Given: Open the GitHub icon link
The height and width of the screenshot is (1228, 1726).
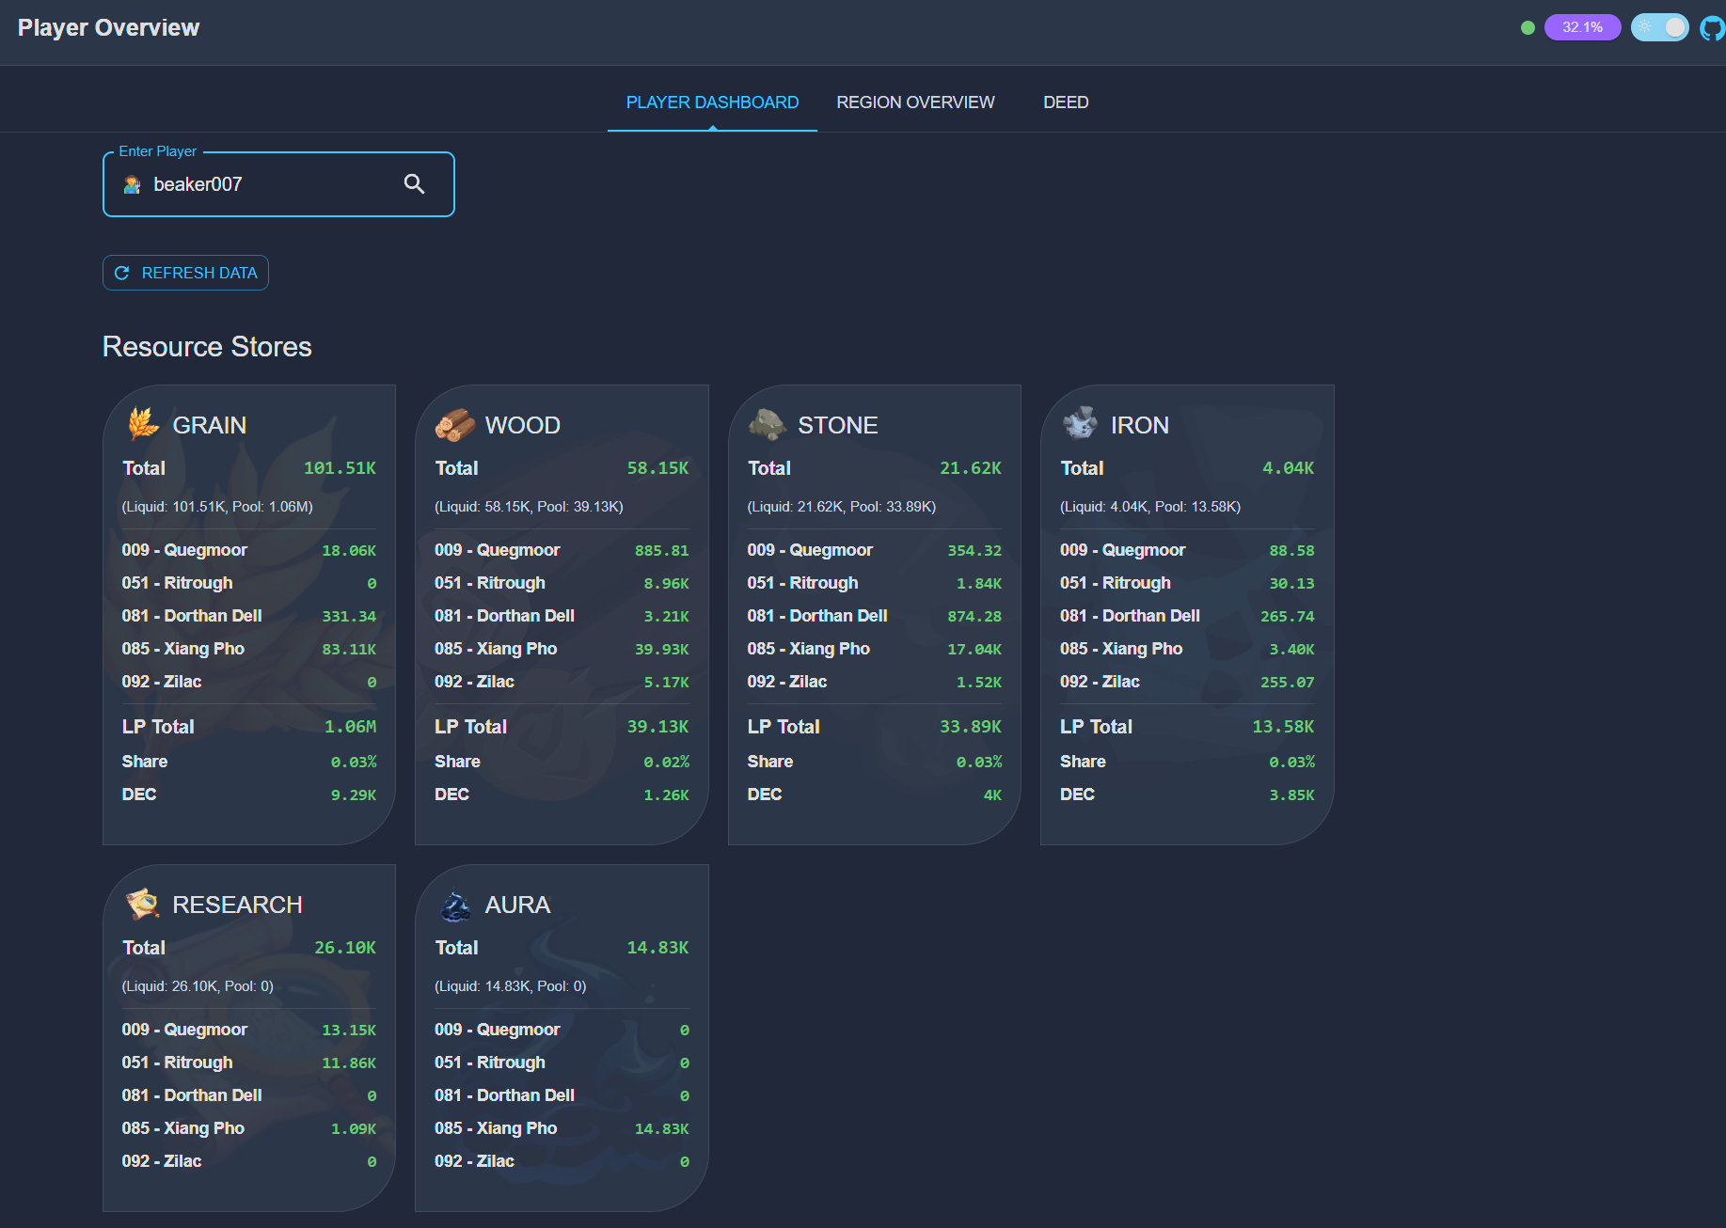Looking at the screenshot, I should (x=1713, y=28).
